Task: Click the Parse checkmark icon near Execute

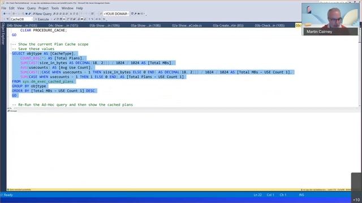Action: click(x=54, y=19)
